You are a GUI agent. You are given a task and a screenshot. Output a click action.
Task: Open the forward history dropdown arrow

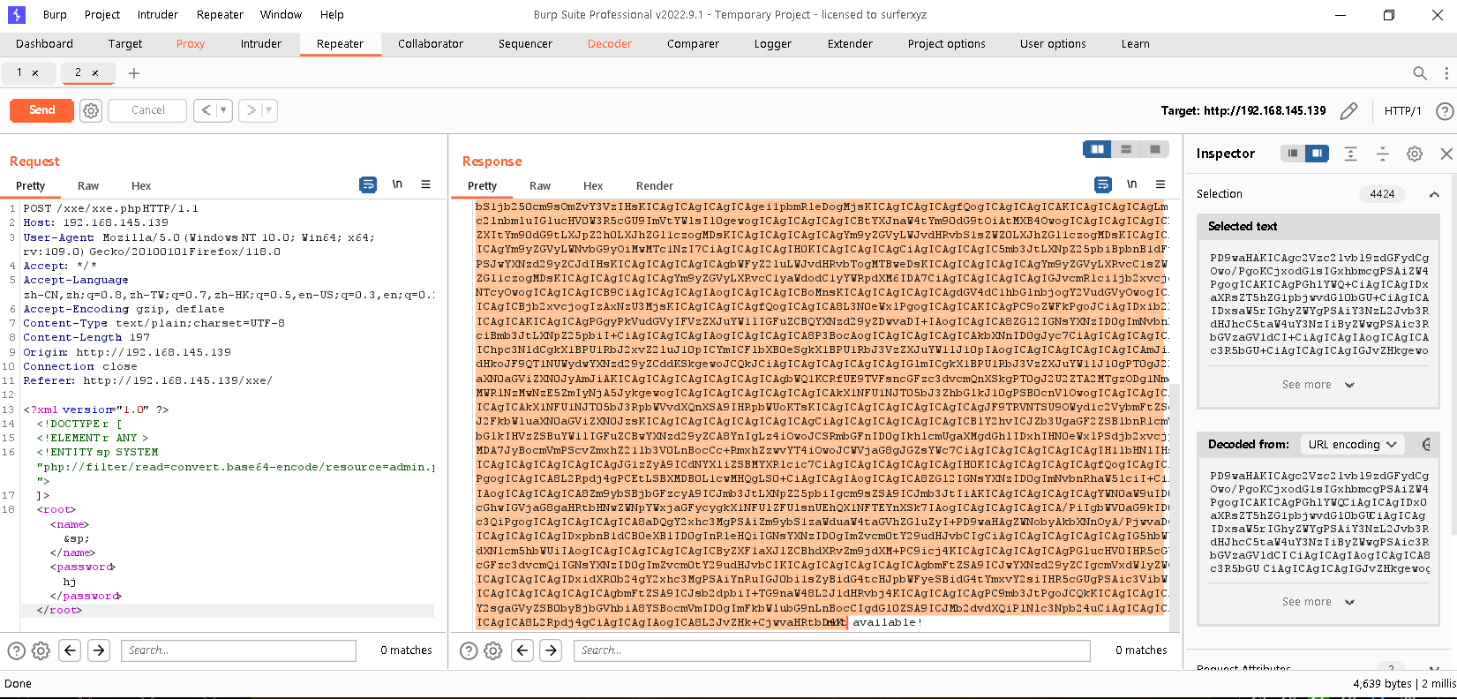coord(269,110)
